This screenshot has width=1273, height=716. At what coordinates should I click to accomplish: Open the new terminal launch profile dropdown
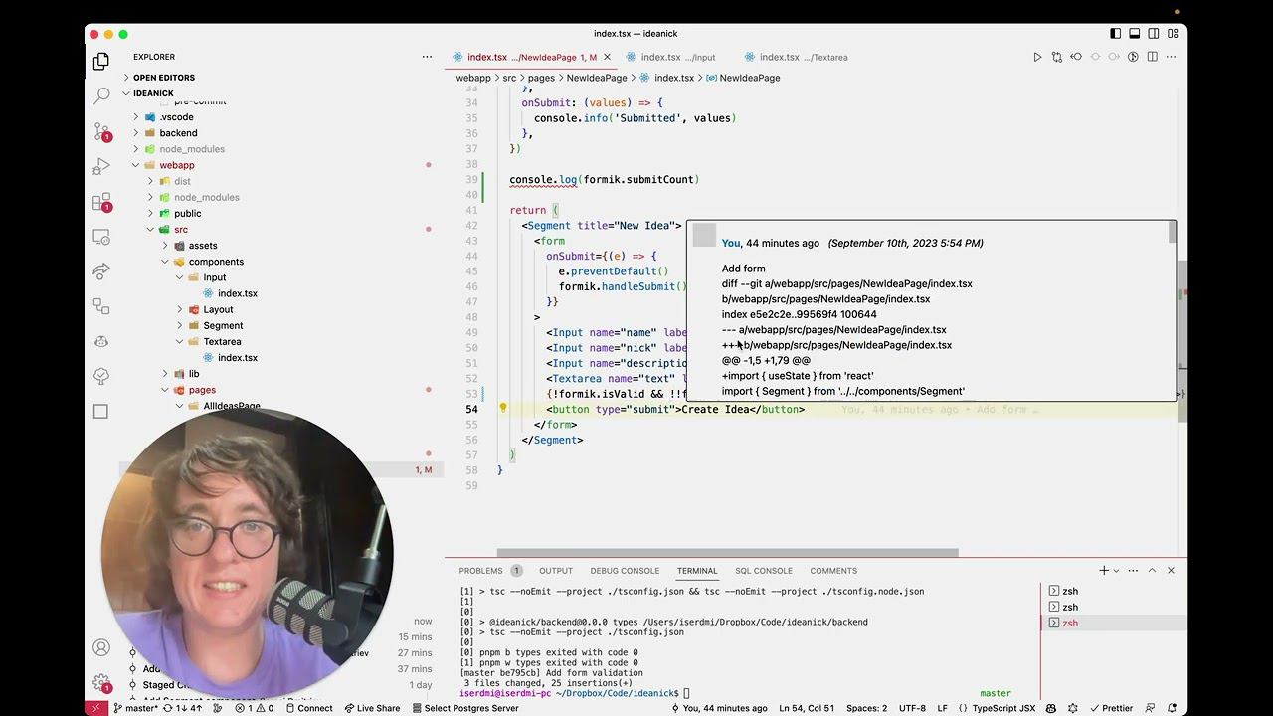(1117, 571)
